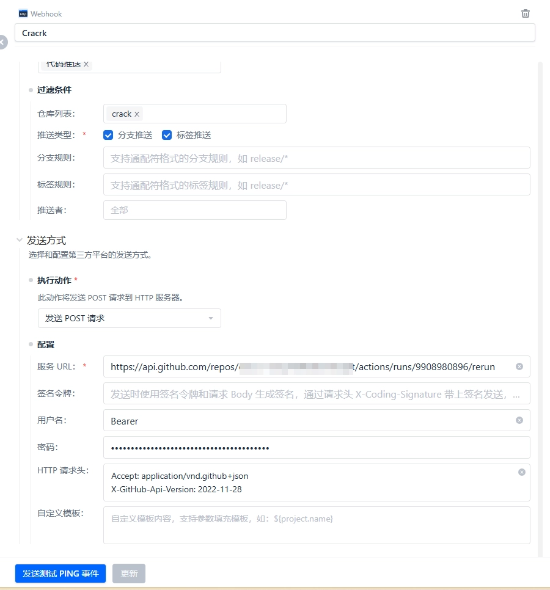The width and height of the screenshot is (550, 590).
Task: Remove the crack repository tag
Action: click(x=137, y=114)
